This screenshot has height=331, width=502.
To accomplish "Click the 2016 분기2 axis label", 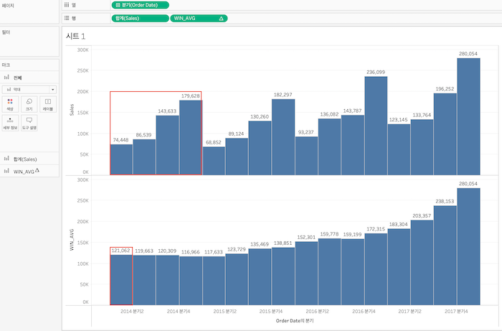I will tap(317, 311).
